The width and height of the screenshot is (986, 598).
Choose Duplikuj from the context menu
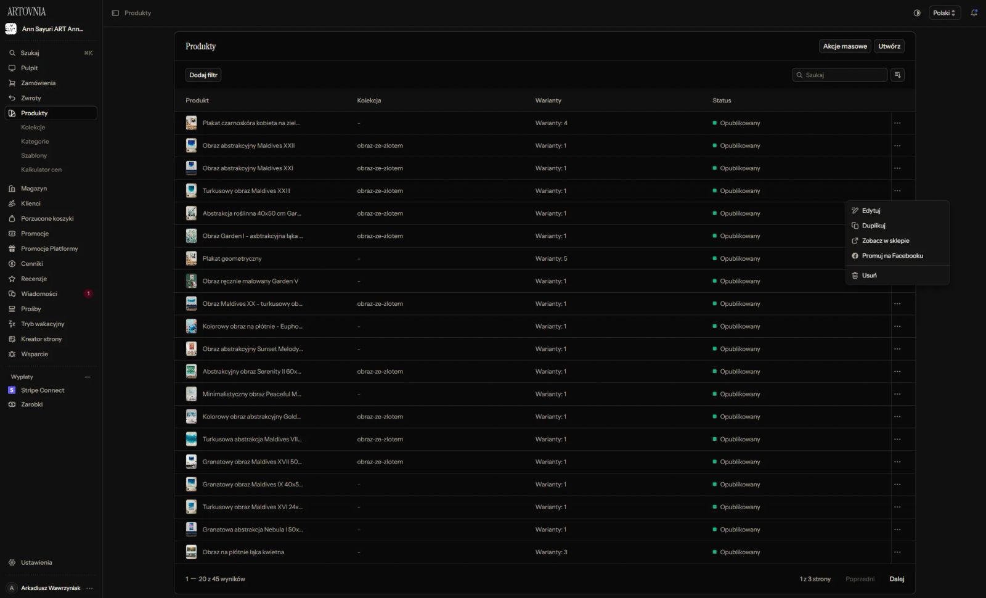click(897, 226)
